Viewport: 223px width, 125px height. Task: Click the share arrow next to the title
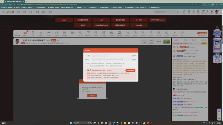tap(58, 40)
